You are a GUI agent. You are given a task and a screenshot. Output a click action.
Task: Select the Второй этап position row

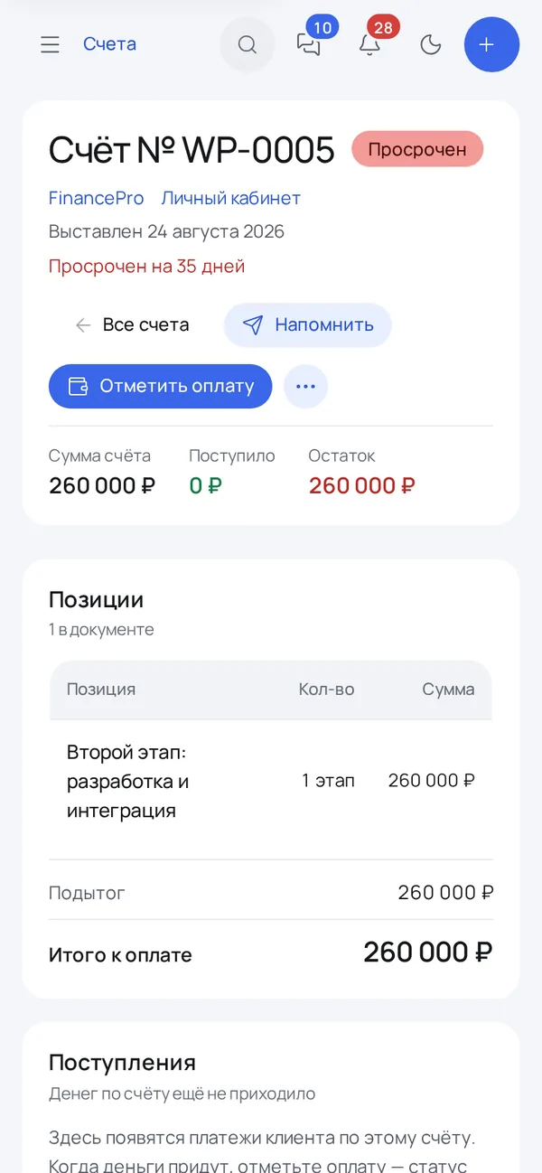[x=271, y=782]
